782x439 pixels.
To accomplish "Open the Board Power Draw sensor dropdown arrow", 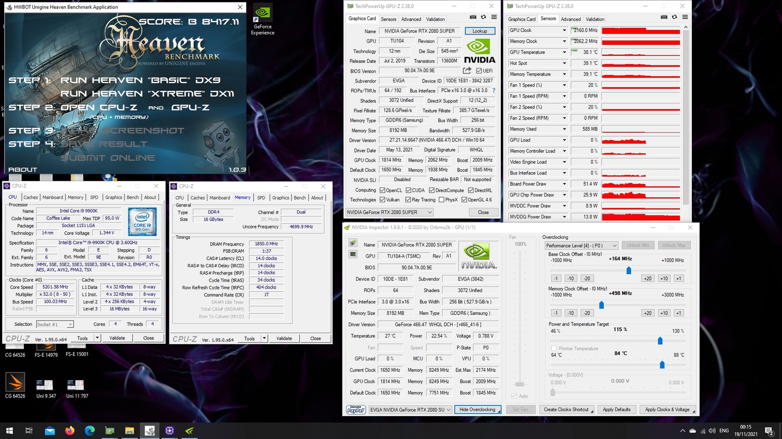I will click(564, 184).
